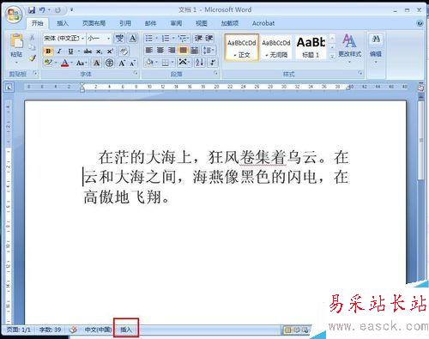
Task: Increase the paragraph indent
Action: coord(208,38)
